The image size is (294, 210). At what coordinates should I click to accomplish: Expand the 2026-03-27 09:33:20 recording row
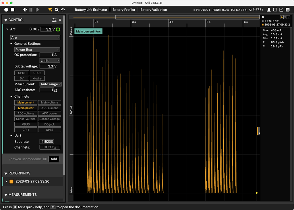[x=6, y=182]
